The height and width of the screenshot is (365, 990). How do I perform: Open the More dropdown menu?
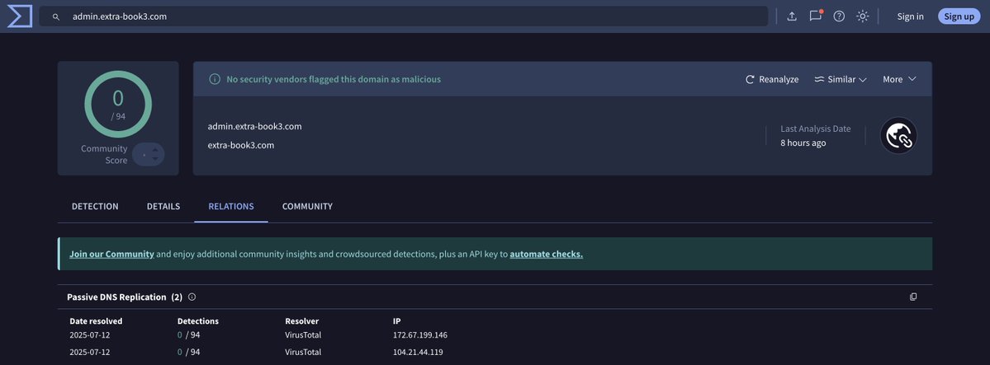[899, 79]
